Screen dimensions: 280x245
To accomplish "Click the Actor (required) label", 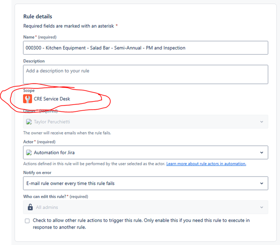I will click(39, 142).
